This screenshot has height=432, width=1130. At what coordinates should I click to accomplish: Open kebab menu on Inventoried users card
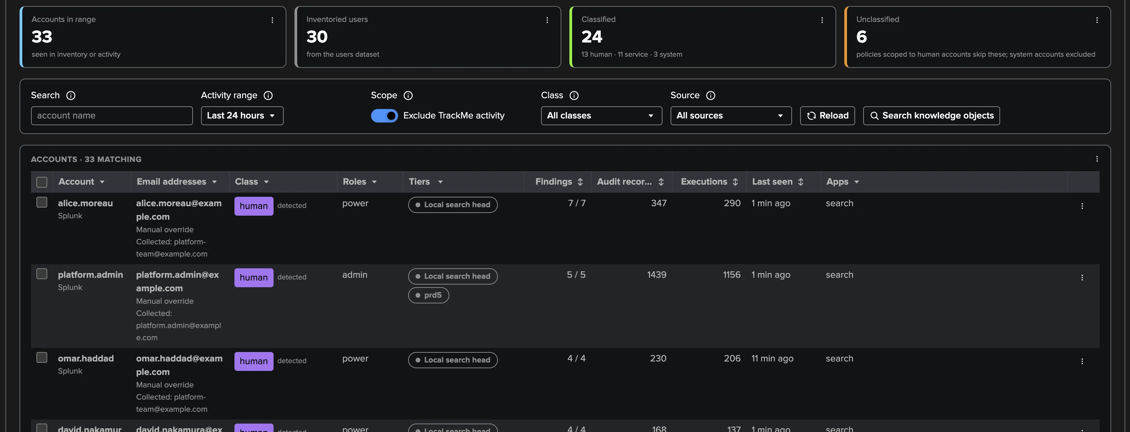pyautogui.click(x=547, y=20)
